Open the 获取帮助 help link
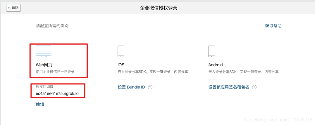The image size is (315, 125). (273, 26)
